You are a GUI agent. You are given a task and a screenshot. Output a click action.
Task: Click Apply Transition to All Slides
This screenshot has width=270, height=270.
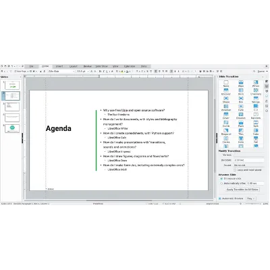click(x=242, y=190)
